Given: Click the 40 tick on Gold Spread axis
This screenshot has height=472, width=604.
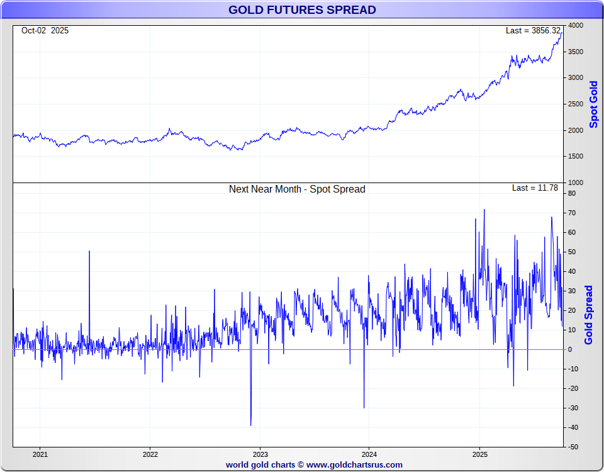Looking at the screenshot, I should click(x=572, y=271).
